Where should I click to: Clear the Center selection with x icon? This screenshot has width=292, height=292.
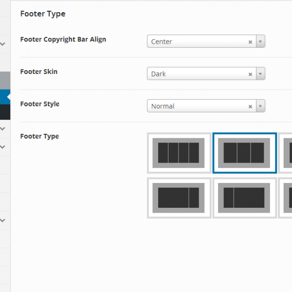[250, 42]
